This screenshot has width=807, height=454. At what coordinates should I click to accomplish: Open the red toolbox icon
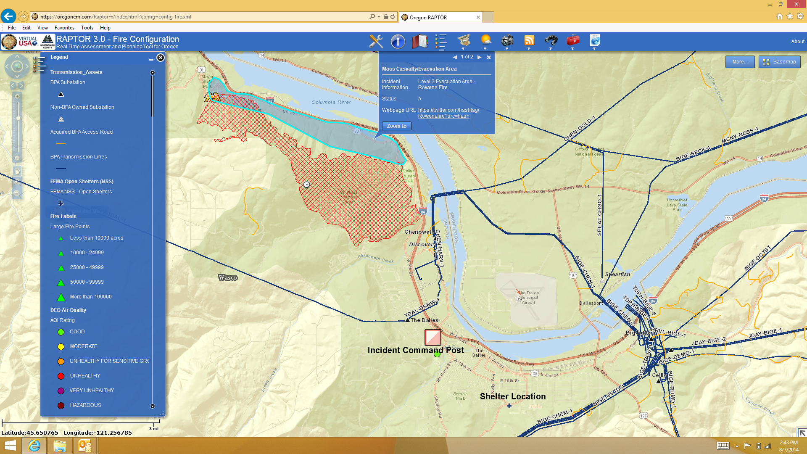click(x=573, y=40)
